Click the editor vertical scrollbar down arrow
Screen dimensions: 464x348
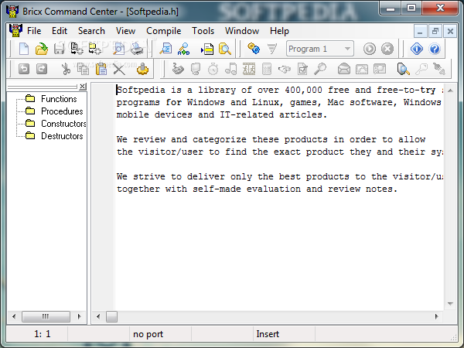(450, 304)
